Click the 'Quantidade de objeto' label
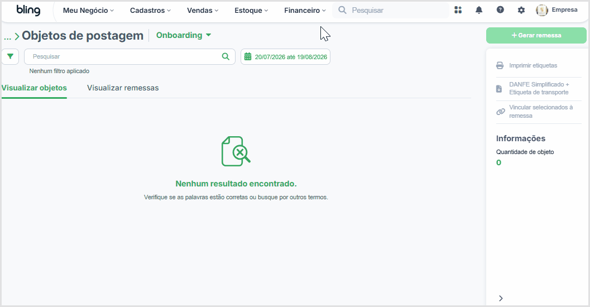This screenshot has width=590, height=307. pos(525,152)
